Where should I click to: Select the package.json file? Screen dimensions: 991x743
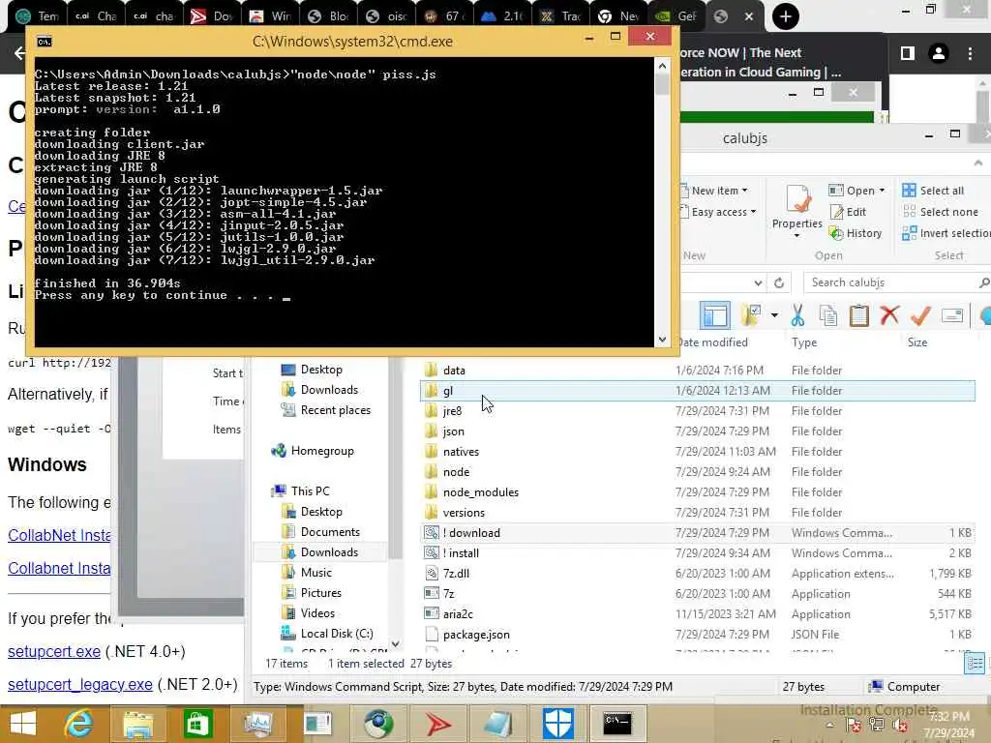point(467,635)
